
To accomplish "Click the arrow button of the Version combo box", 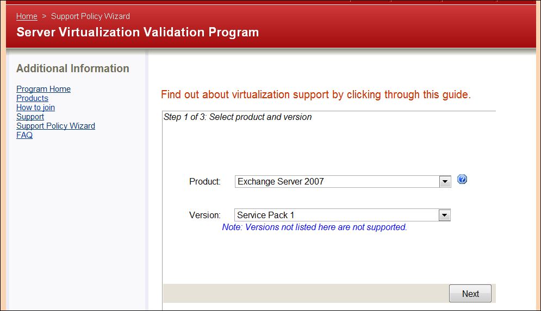I will coord(445,215).
